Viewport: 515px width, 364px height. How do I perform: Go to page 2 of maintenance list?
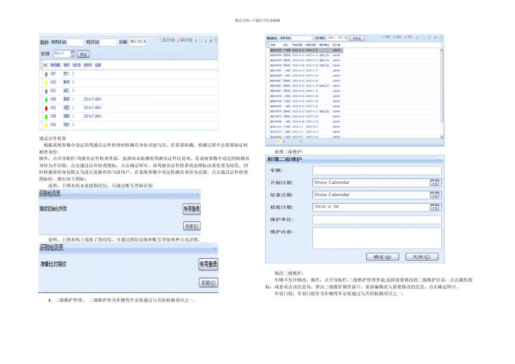[x=284, y=141]
